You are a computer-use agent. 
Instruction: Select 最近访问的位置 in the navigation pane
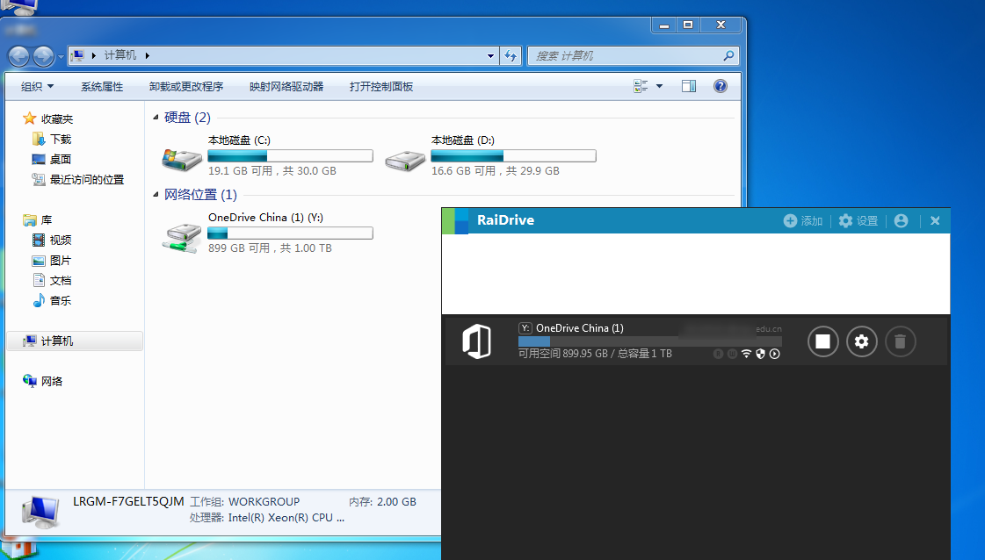[87, 179]
